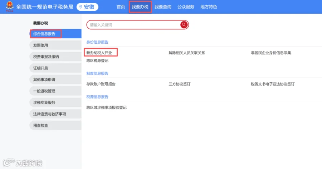Click the 制度信息报告 section heading
Screen dimensions: 322x169
pos(97,73)
